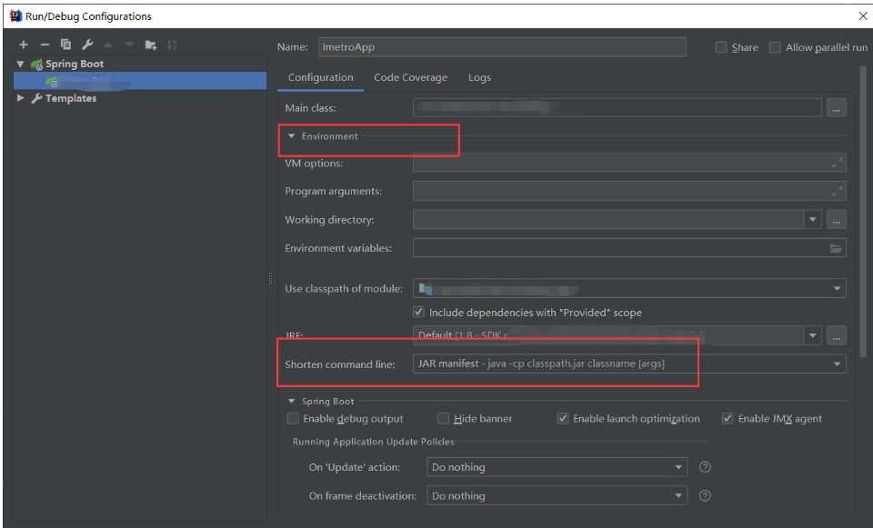
Task: Open Use classpath of module dropdown
Action: click(837, 288)
